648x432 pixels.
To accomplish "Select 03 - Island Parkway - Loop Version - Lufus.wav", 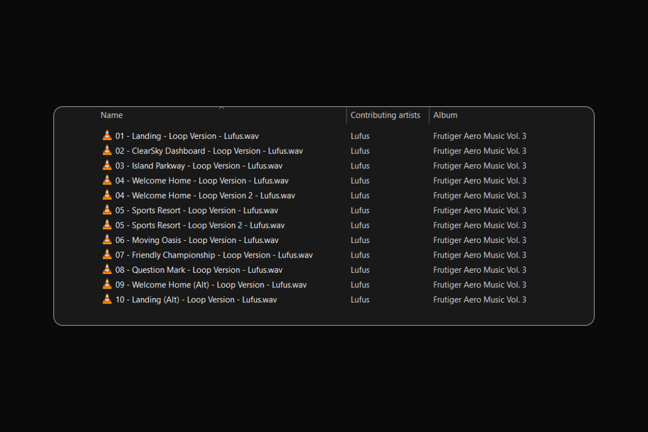I will pyautogui.click(x=199, y=166).
